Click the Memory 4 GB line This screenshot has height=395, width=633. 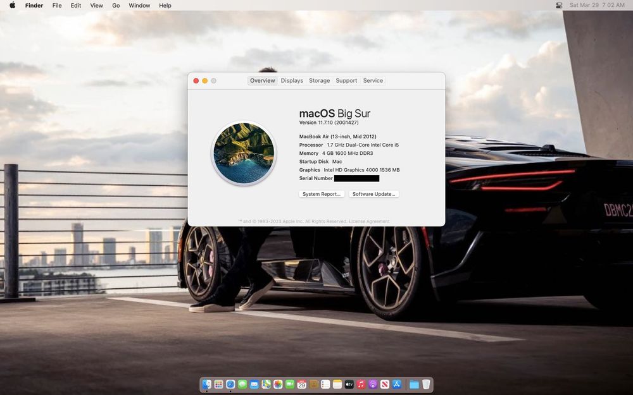click(336, 153)
